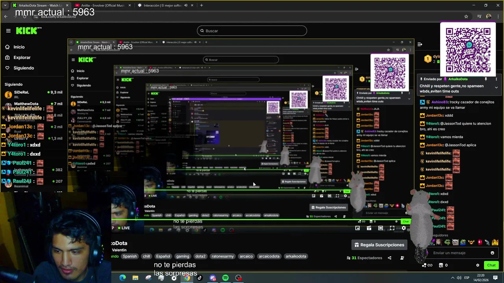Image resolution: width=504 pixels, height=283 pixels.
Task: Open OBS Studio from the taskbar
Action: click(238, 278)
